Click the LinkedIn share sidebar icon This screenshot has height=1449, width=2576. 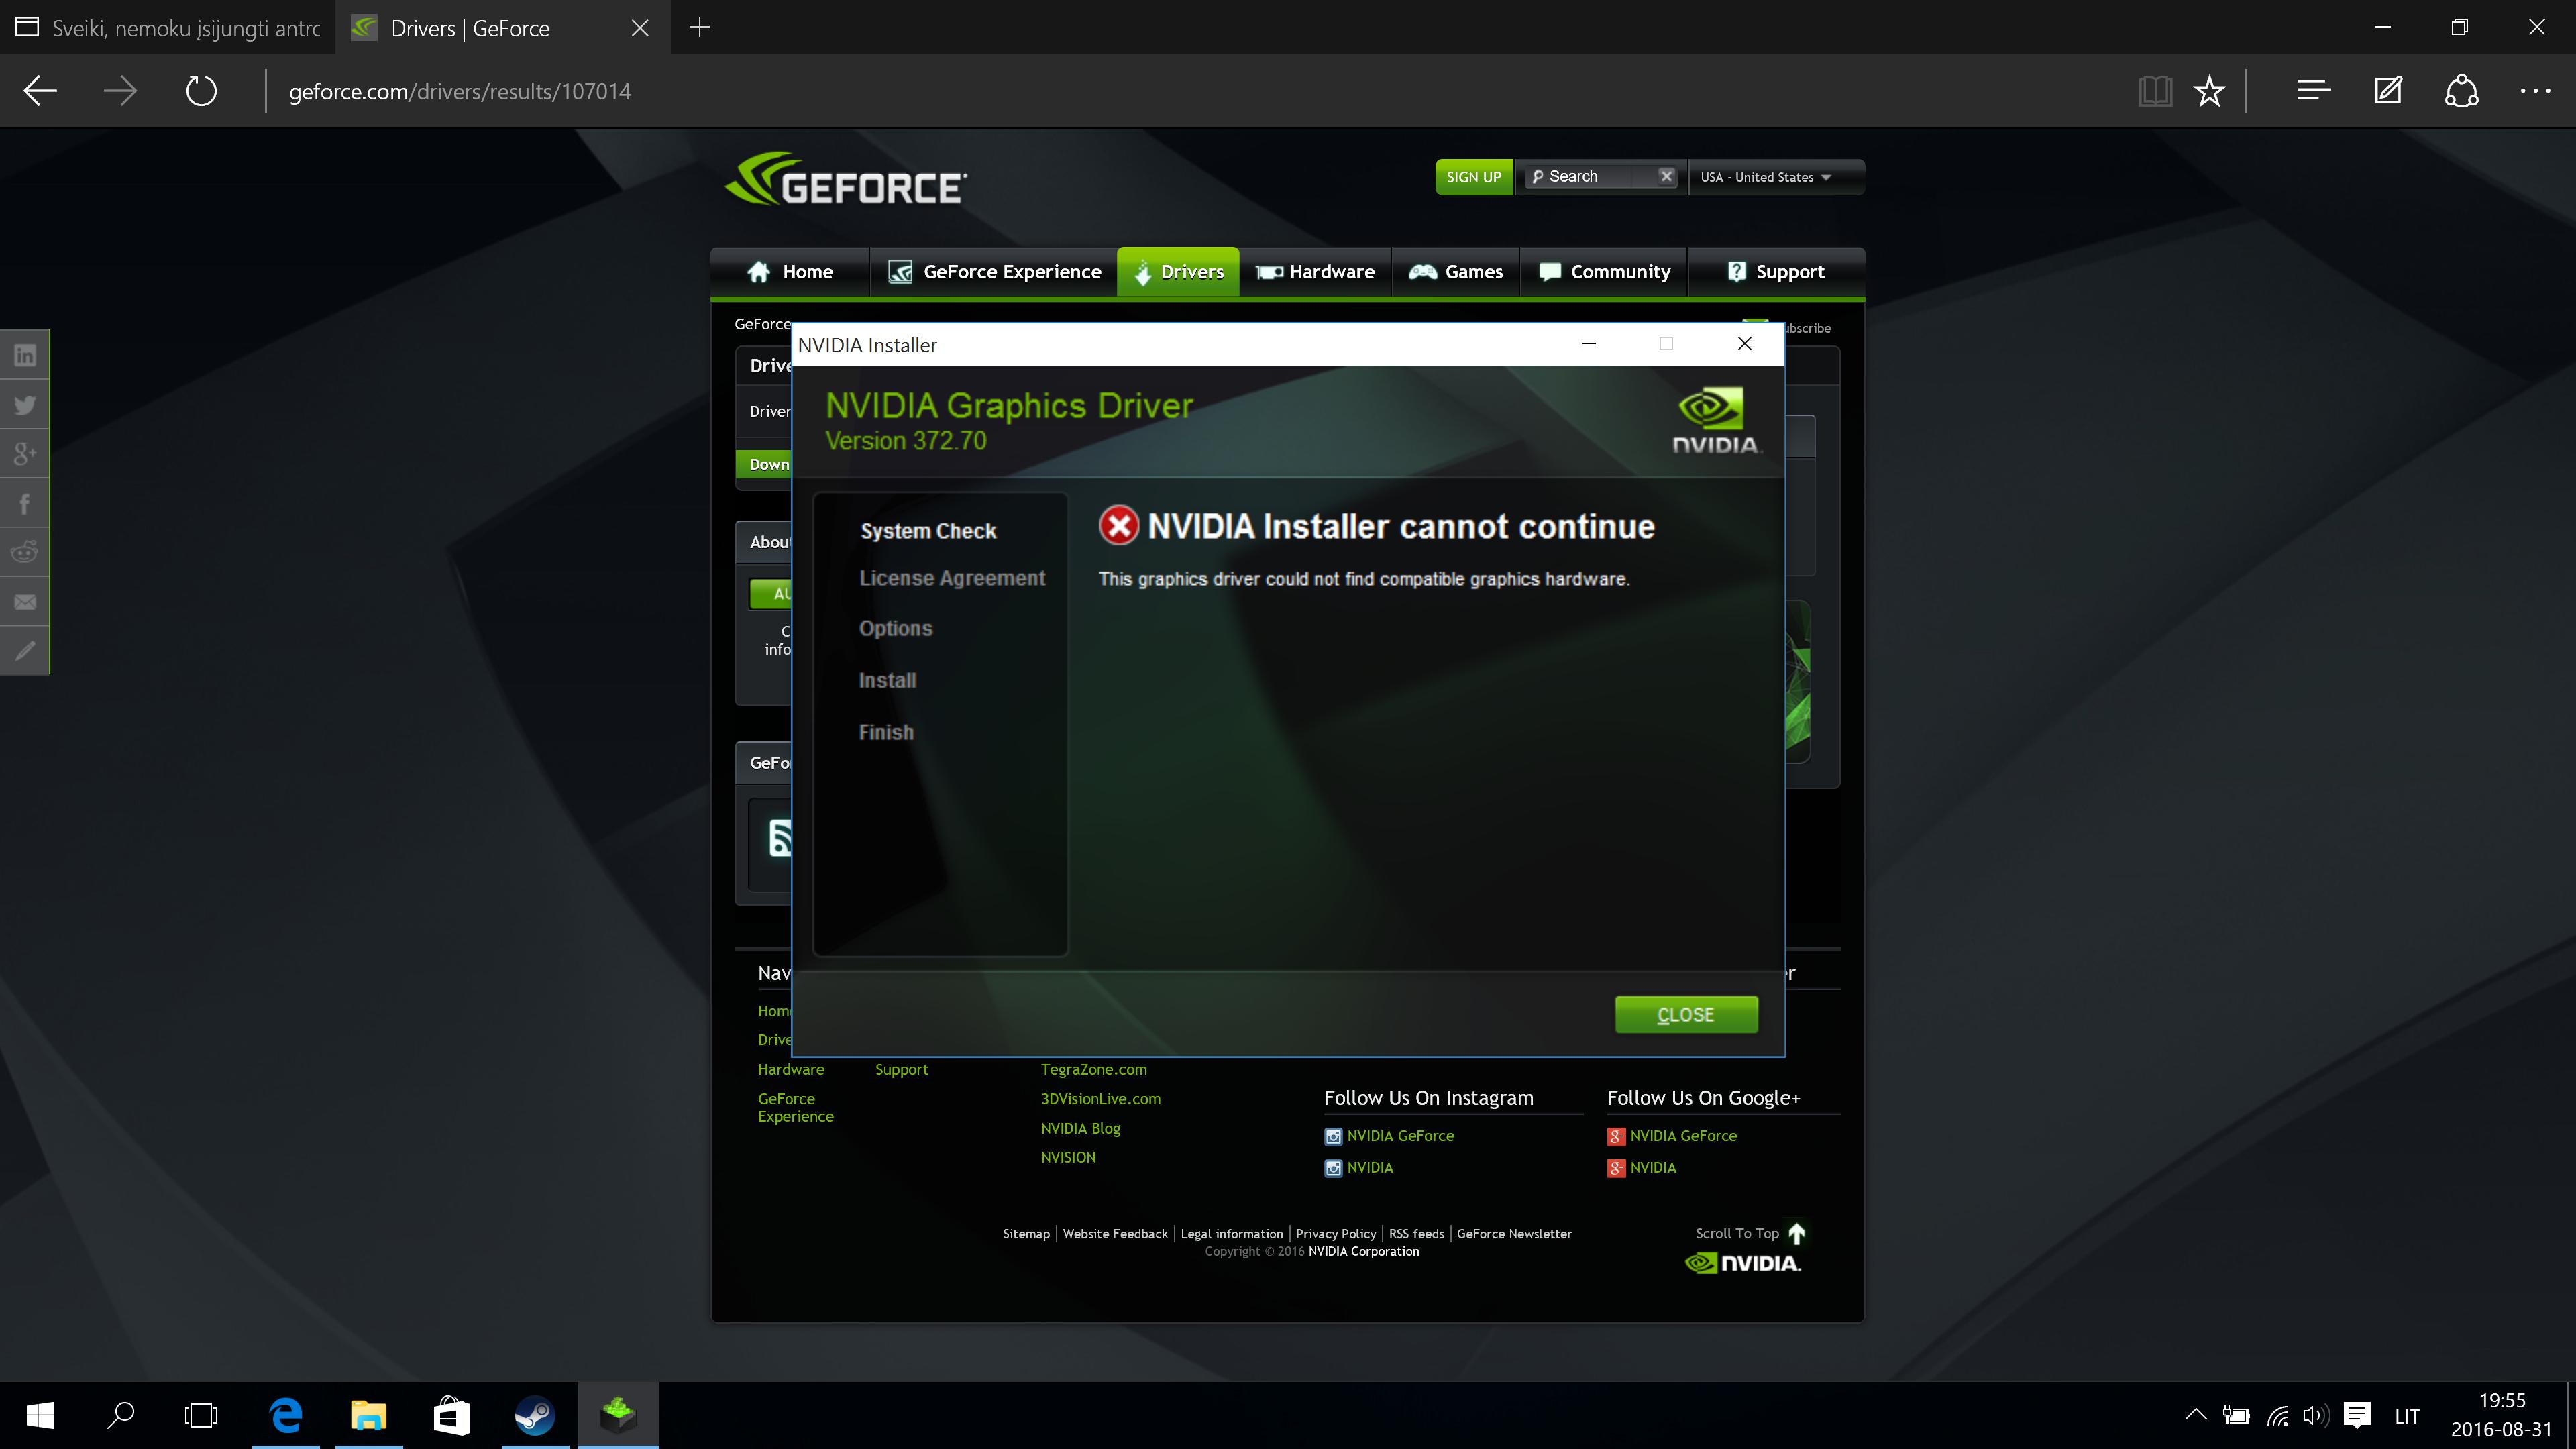point(25,356)
